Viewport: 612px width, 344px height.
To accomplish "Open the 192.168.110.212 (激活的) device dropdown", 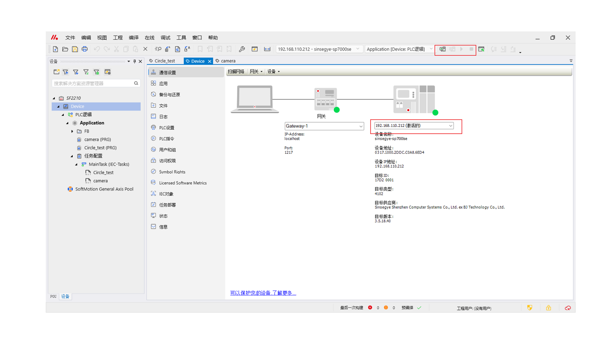I will pyautogui.click(x=450, y=126).
